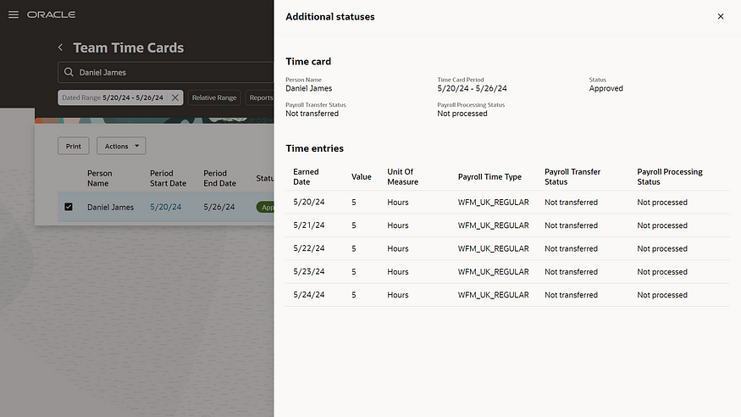Image resolution: width=741 pixels, height=417 pixels.
Task: Click the Oracle logo
Action: coord(51,15)
